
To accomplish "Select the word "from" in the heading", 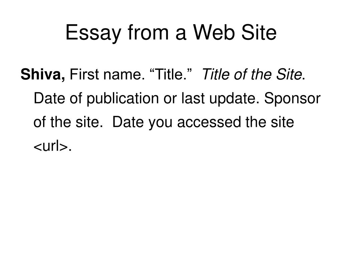I will [148, 32].
